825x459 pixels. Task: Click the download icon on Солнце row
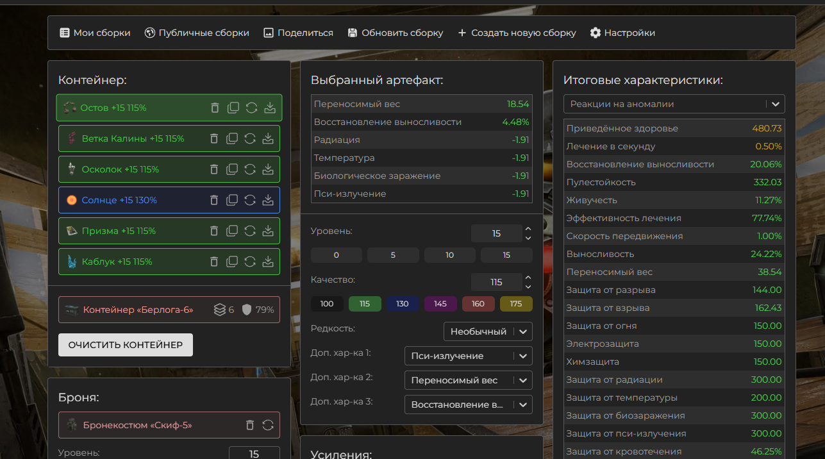268,200
